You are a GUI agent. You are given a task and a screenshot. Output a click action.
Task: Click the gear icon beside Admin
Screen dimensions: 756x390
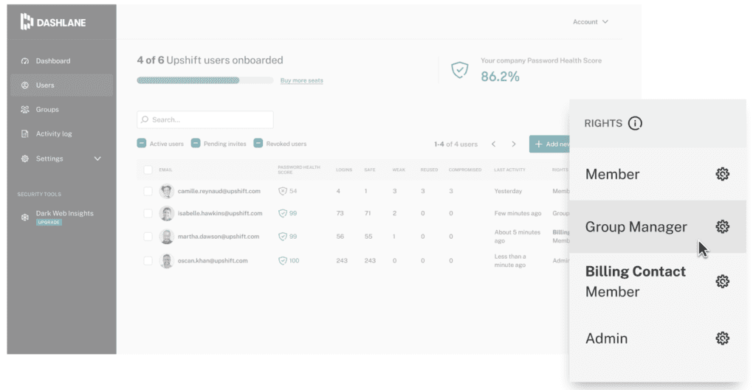[x=723, y=338]
